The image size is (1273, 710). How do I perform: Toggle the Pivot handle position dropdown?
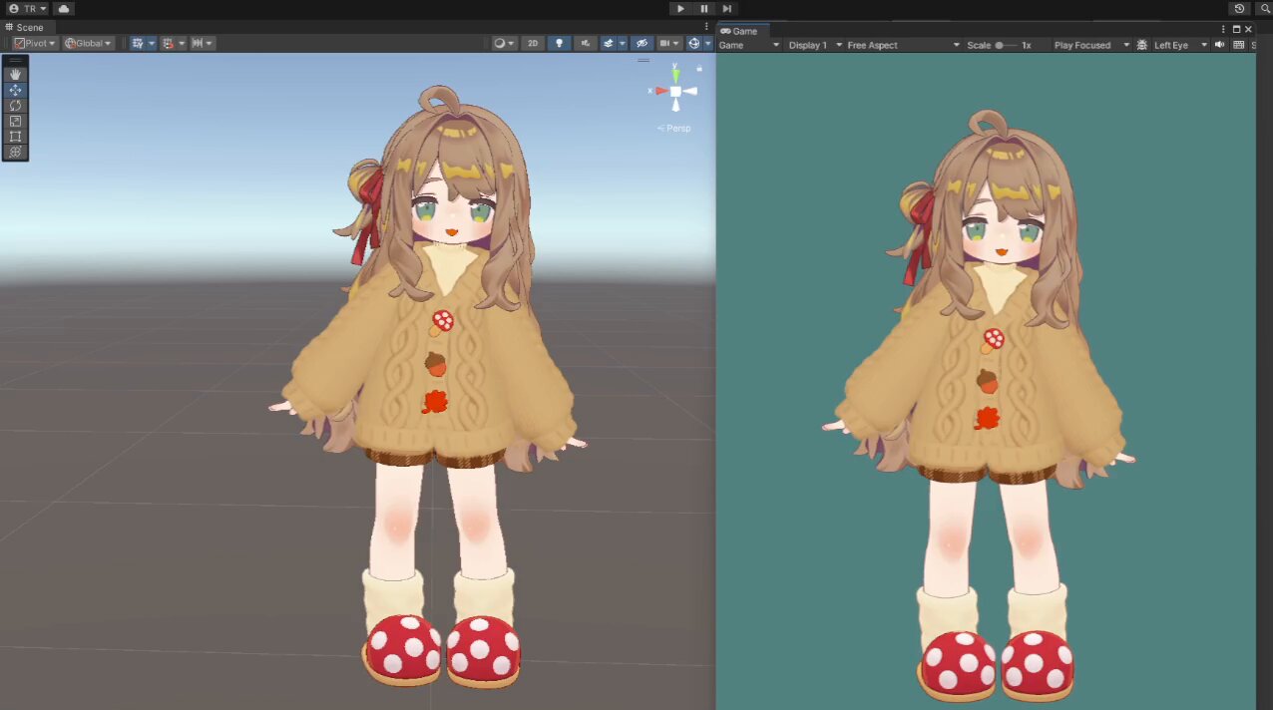[x=35, y=44]
